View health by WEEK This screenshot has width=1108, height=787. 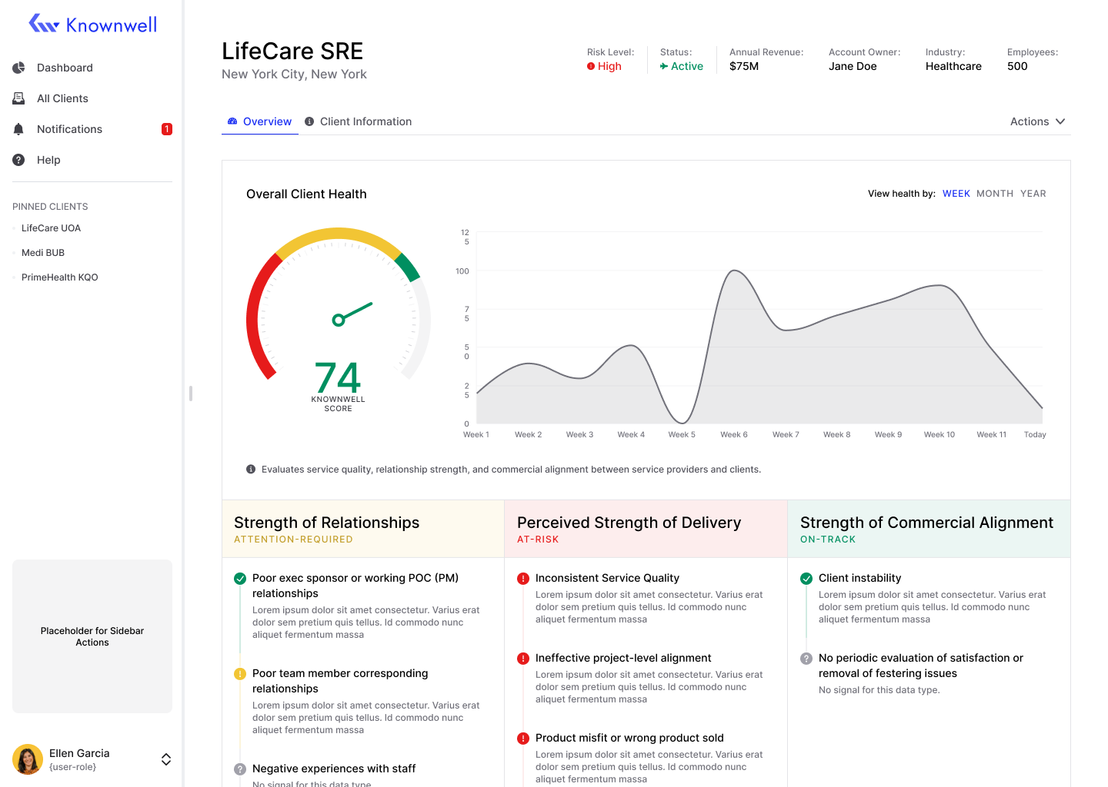[956, 194]
